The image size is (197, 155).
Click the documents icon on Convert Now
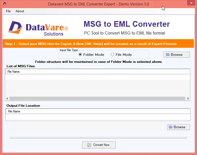click(x=89, y=145)
